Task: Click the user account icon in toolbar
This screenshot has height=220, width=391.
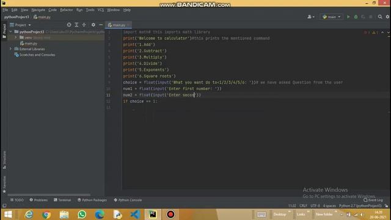Action: (x=311, y=16)
